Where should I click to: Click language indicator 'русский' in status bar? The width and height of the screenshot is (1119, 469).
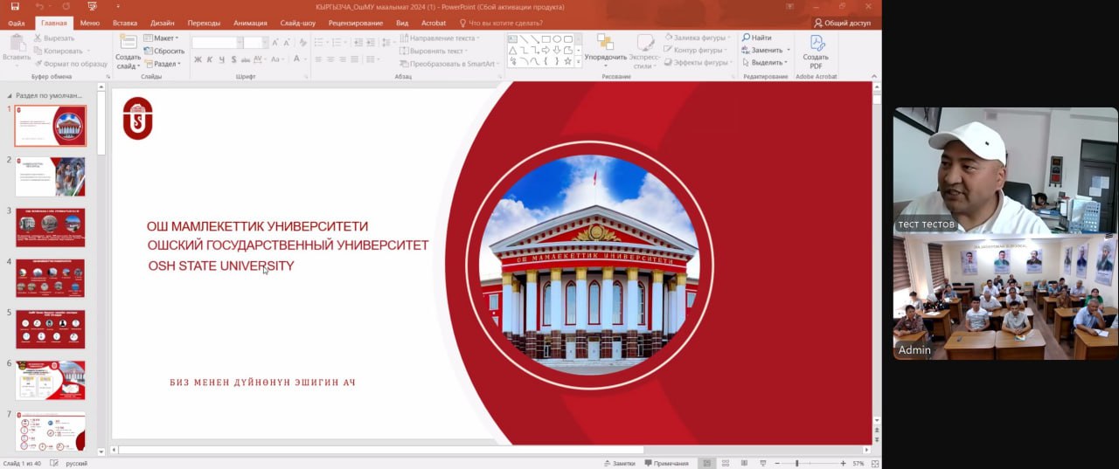click(77, 463)
